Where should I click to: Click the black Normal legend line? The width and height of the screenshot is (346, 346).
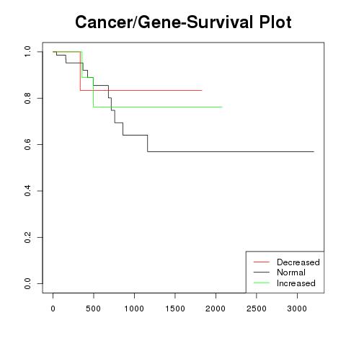click(262, 272)
